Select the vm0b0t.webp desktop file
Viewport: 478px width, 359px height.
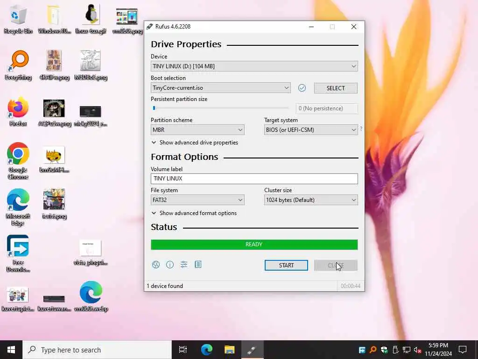tap(91, 296)
